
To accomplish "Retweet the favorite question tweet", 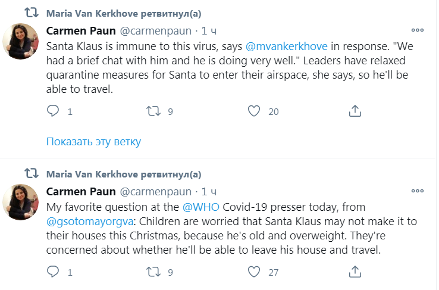I will point(153,272).
